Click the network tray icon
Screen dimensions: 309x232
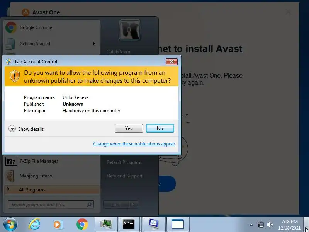tap(260, 225)
